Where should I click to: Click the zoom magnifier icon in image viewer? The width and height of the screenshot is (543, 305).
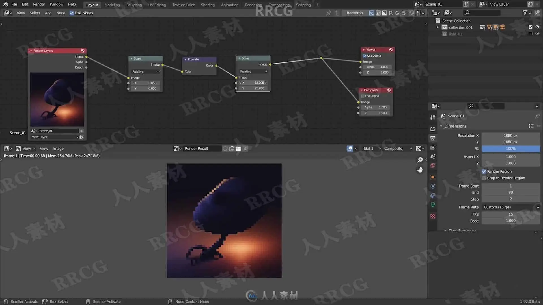tap(420, 160)
